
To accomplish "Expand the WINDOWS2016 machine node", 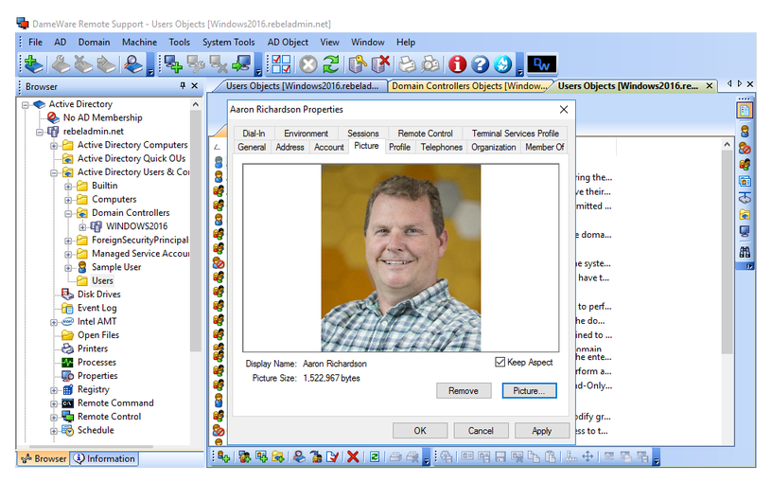I will point(82,227).
